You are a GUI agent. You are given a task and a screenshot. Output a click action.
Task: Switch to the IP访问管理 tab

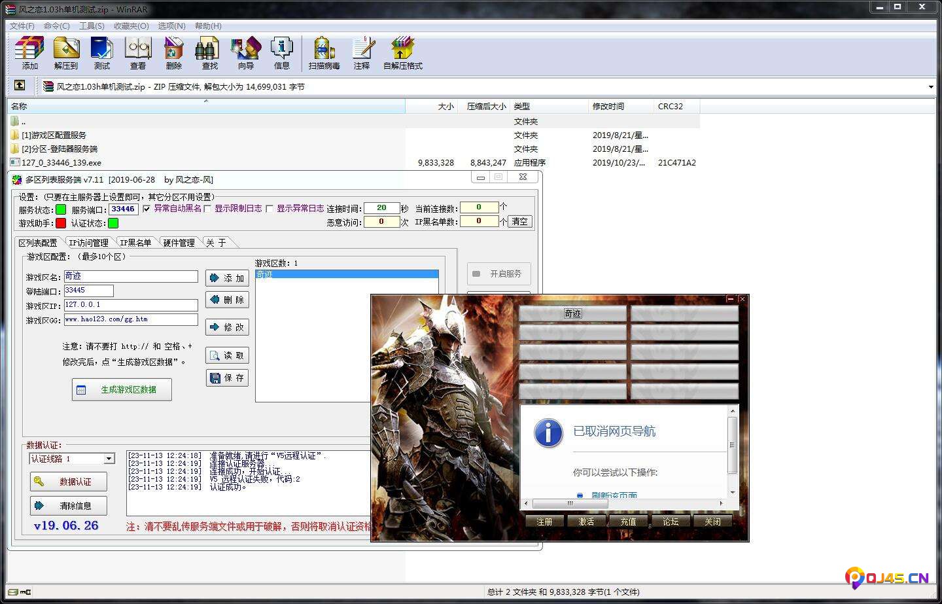click(89, 243)
